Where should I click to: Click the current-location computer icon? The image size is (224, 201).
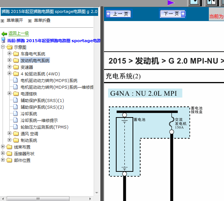click(x=3, y=40)
